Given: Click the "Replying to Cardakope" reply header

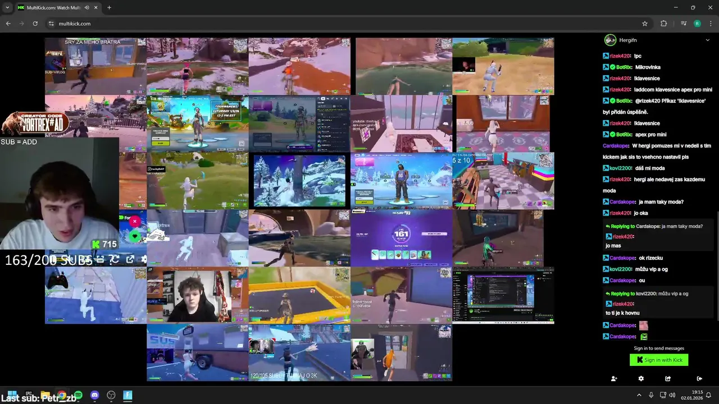Looking at the screenshot, I should [654, 226].
